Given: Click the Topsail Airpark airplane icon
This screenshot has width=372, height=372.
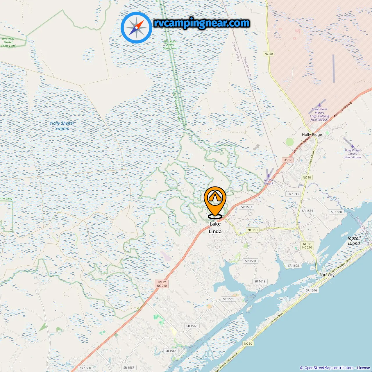Looking at the screenshot, I should coord(268,175).
